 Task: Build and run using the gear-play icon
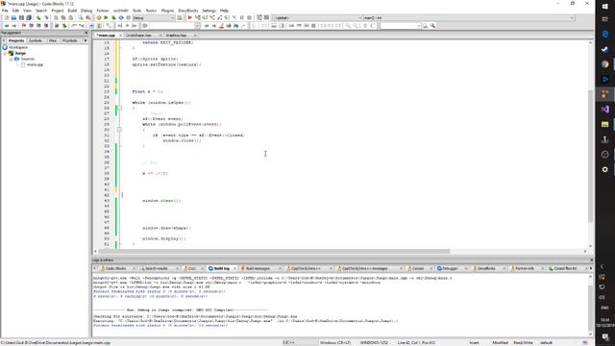[x=113, y=17]
